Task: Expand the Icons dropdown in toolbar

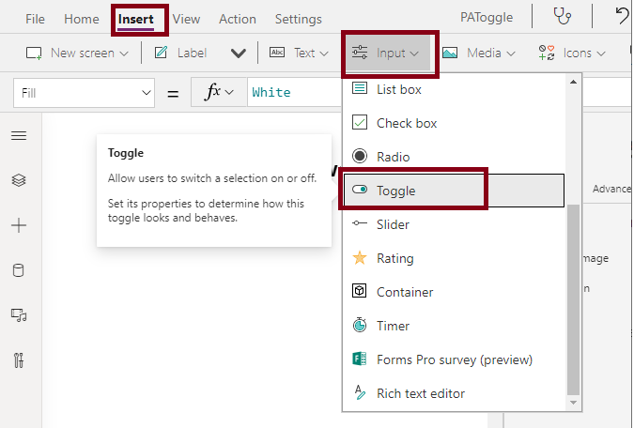Action: coord(571,53)
